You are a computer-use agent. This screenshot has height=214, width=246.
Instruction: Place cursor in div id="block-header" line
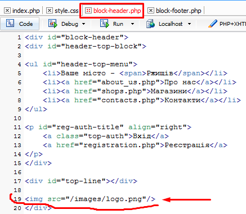pyautogui.click(x=77, y=37)
